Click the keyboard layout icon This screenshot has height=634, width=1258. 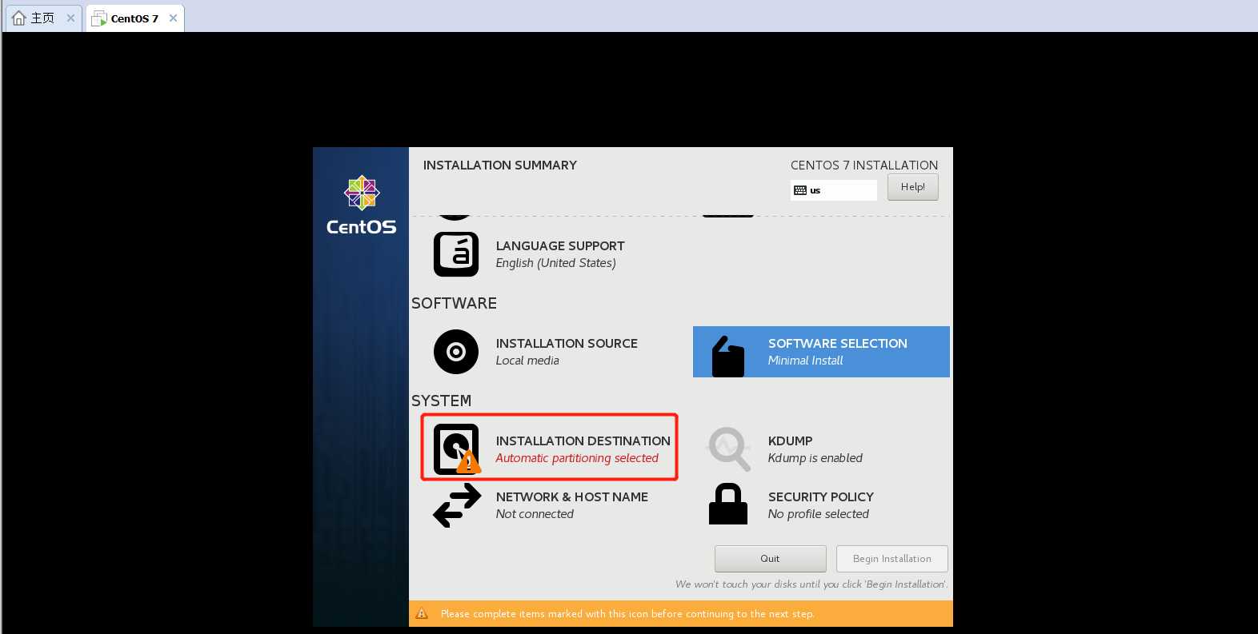click(800, 190)
